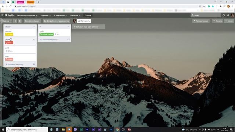Toggle the light red date badge on the last card
The height and width of the screenshot is (132, 235).
point(9,59)
